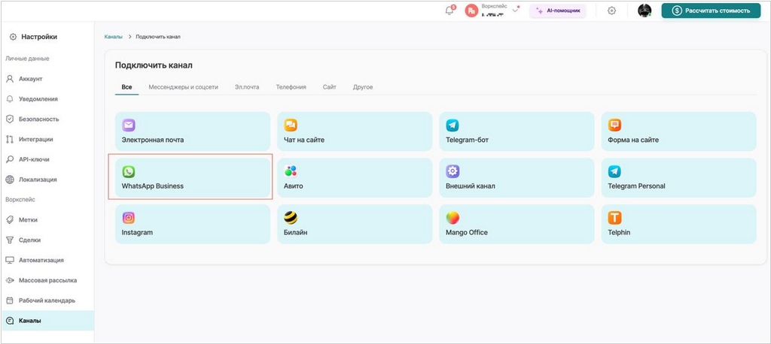Select the Билайн bee icon
The width and height of the screenshot is (771, 344).
(x=291, y=218)
